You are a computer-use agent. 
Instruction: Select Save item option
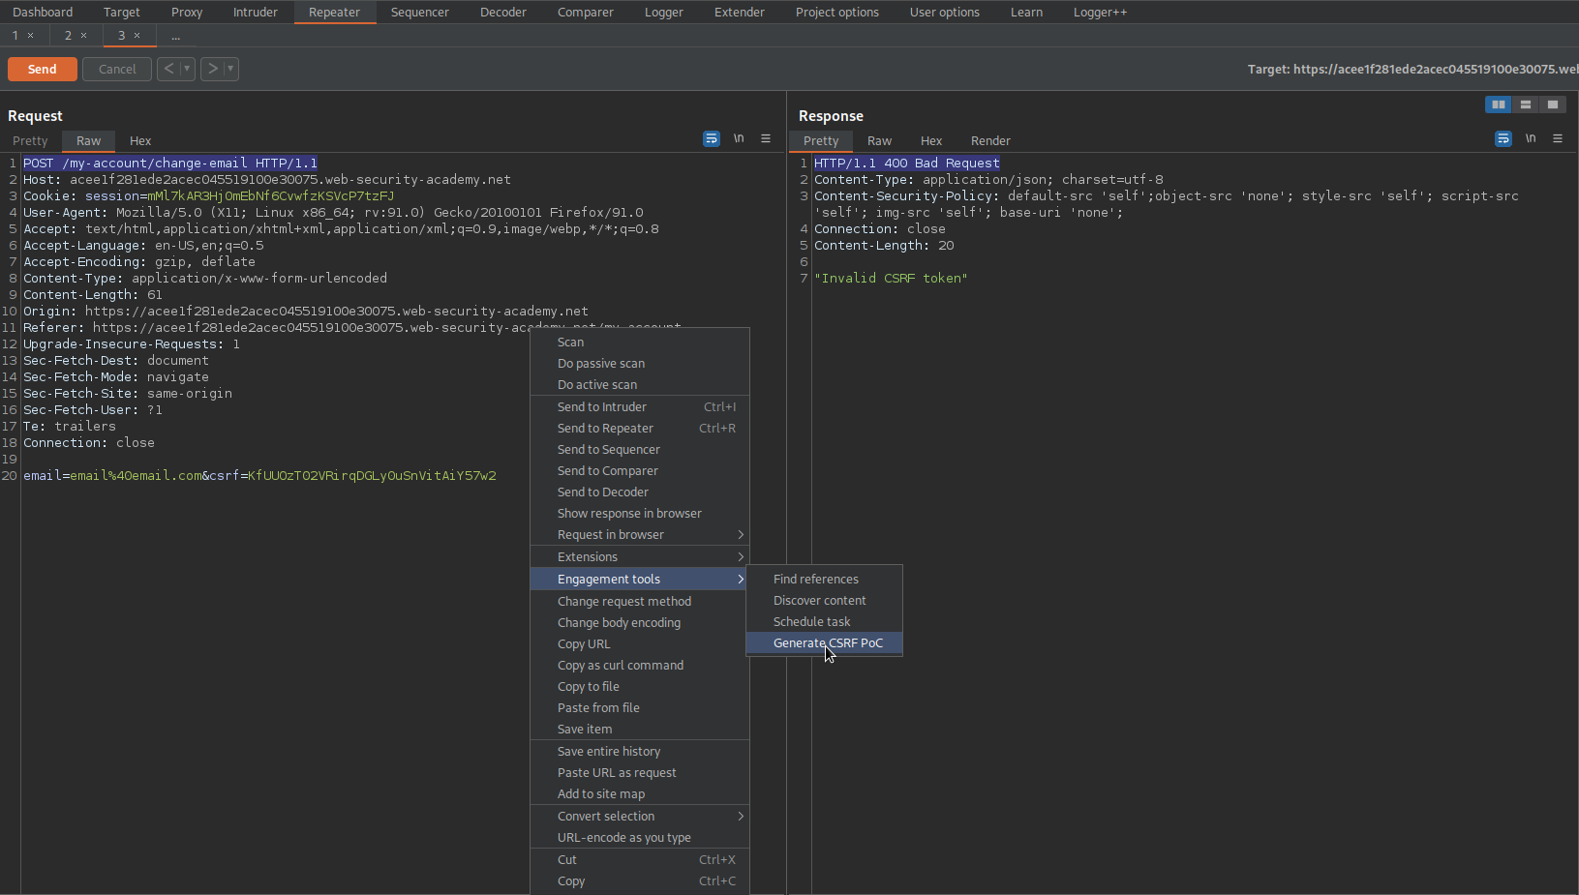tap(640, 730)
